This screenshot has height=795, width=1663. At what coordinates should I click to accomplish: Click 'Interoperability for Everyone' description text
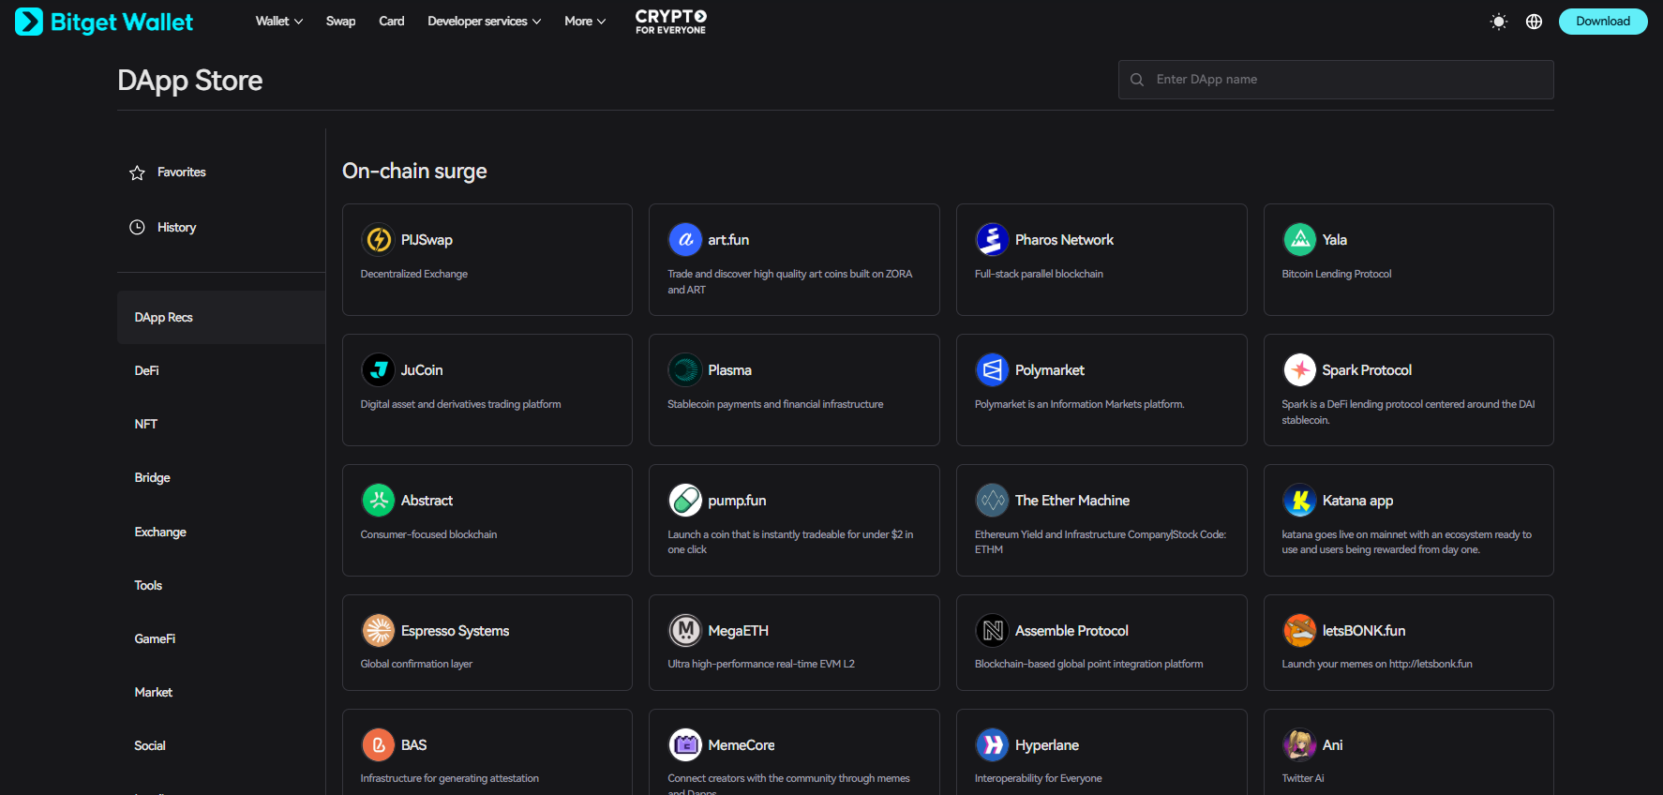[x=1038, y=778]
